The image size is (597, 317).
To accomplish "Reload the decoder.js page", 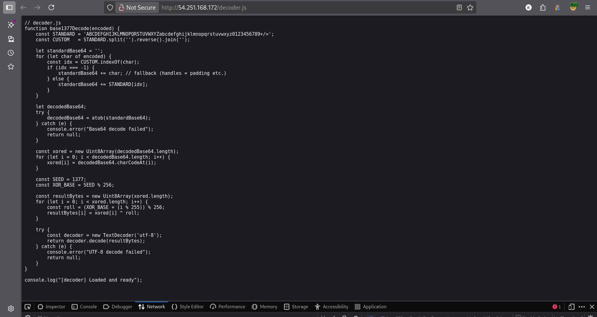I will [x=51, y=7].
